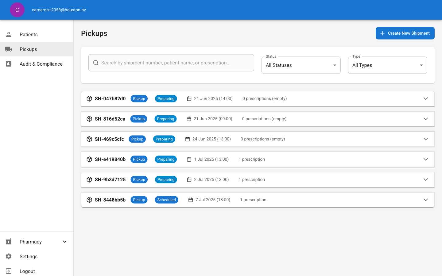Click date text 7 Jul 2025 (13:00)
This screenshot has width=442, height=276.
pyautogui.click(x=213, y=200)
